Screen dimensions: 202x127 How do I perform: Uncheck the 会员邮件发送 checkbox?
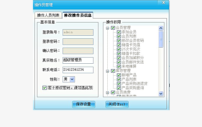pyautogui.click(x=119, y=62)
